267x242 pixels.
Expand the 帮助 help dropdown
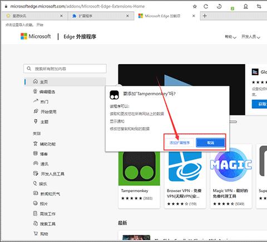[230, 37]
